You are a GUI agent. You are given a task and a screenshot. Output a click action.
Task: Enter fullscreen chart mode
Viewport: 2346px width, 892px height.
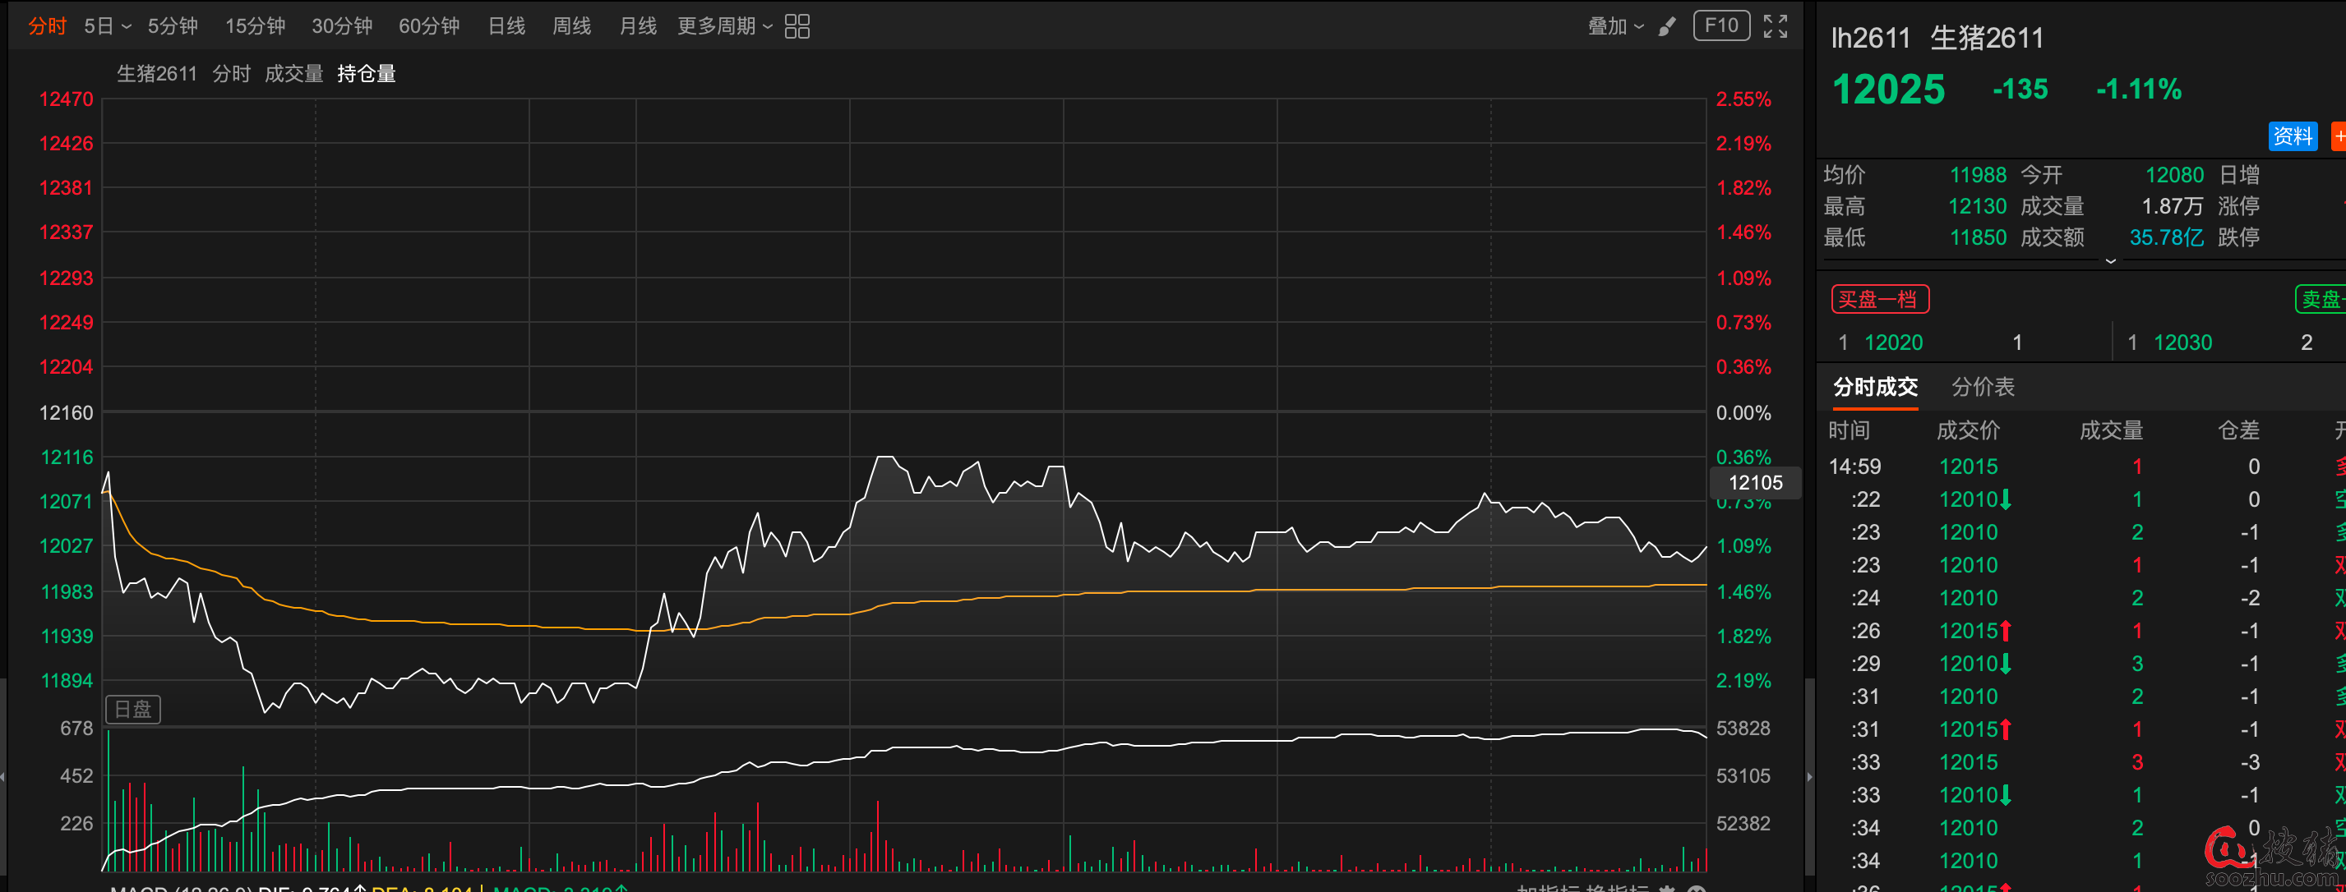[1775, 26]
